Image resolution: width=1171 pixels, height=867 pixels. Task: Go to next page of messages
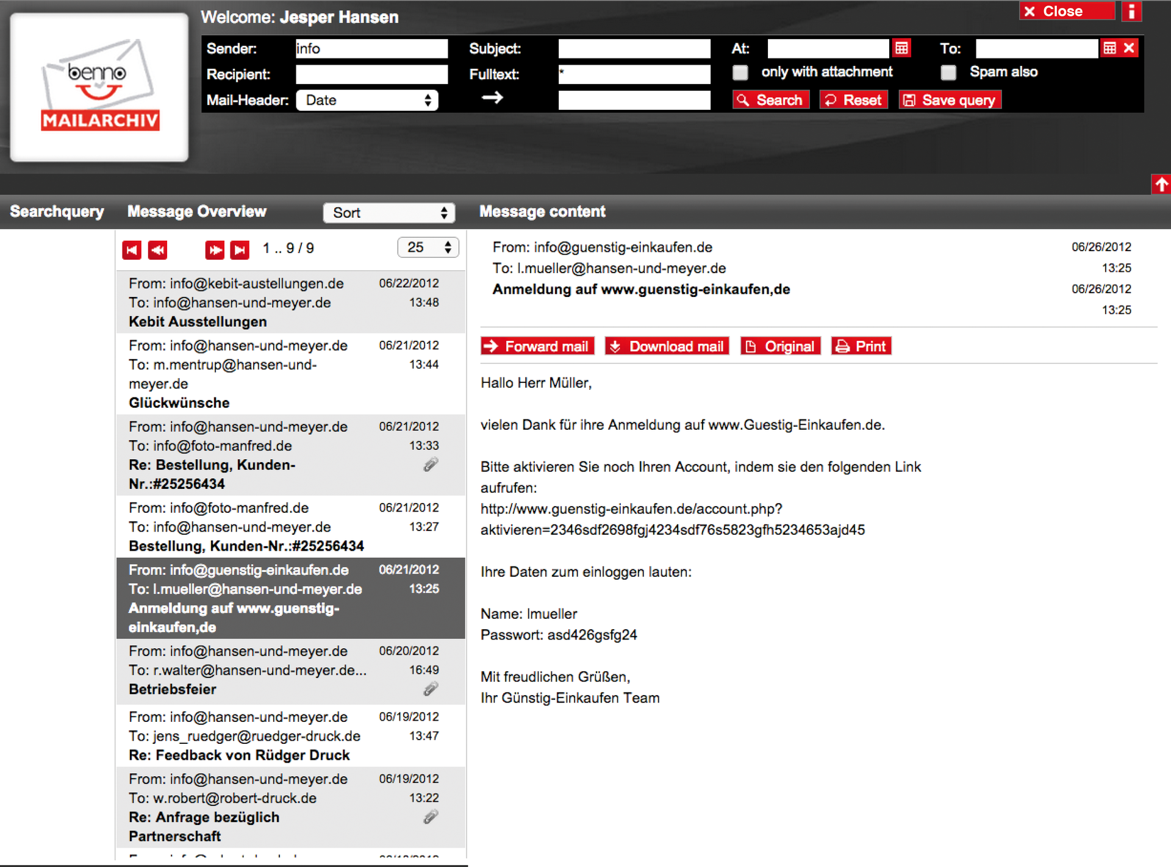[x=214, y=249]
